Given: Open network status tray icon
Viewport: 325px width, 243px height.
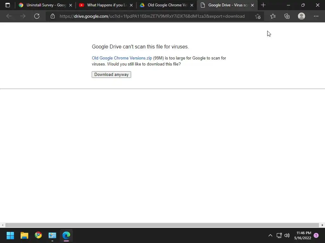Looking at the screenshot, I should [279, 235].
